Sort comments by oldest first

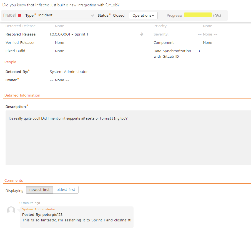point(66,190)
